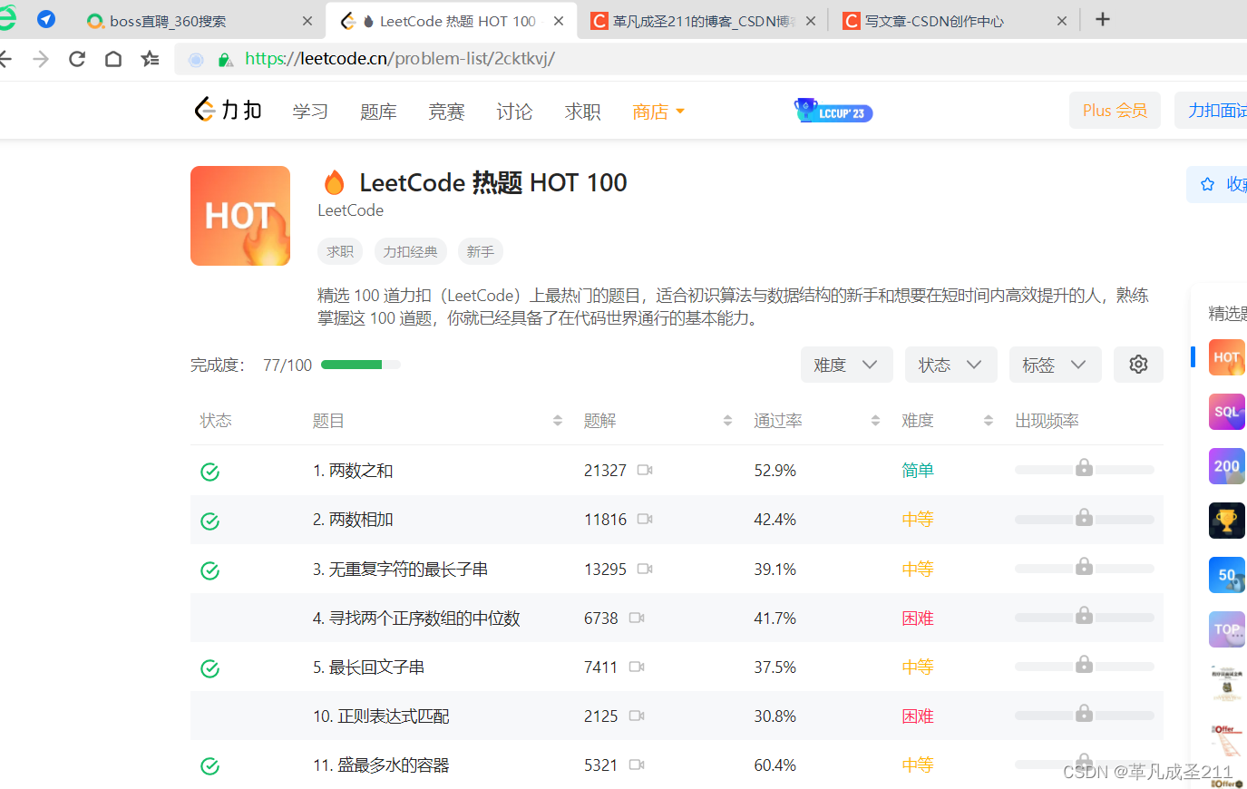Viewport: 1247px width, 789px height.
Task: Click the 求职 tag chip
Action: 340,251
